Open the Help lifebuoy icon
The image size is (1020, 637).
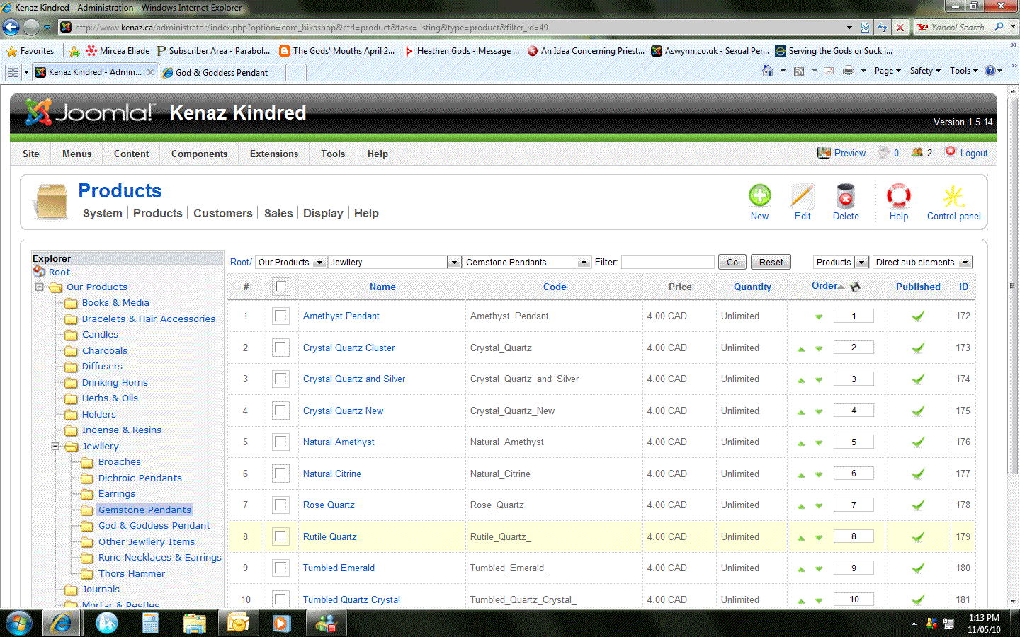pos(899,196)
